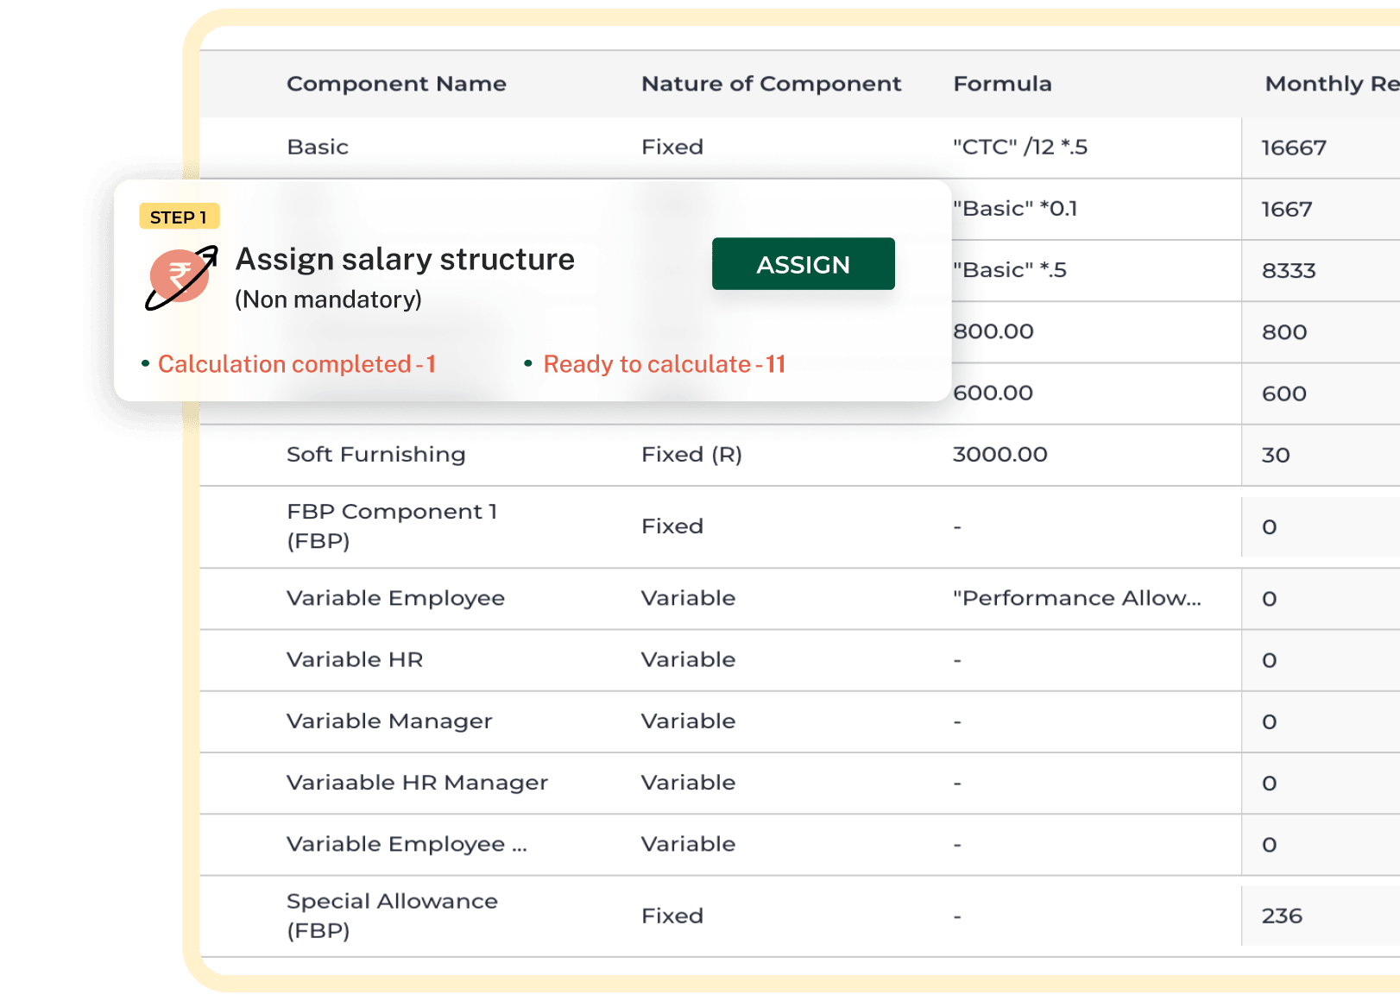This screenshot has width=1400, height=1001.
Task: Click the green dot beside Calculation completed
Action: tap(147, 364)
